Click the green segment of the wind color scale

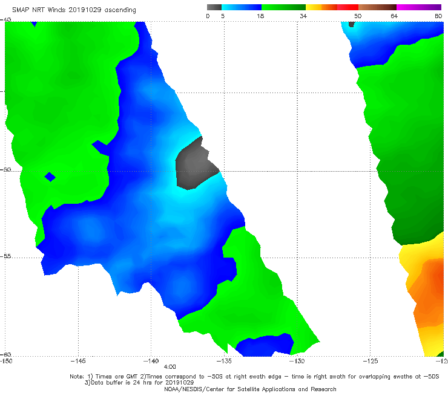point(283,7)
